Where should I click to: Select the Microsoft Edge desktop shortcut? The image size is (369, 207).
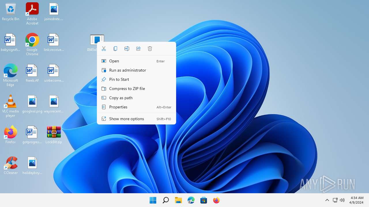11,75
